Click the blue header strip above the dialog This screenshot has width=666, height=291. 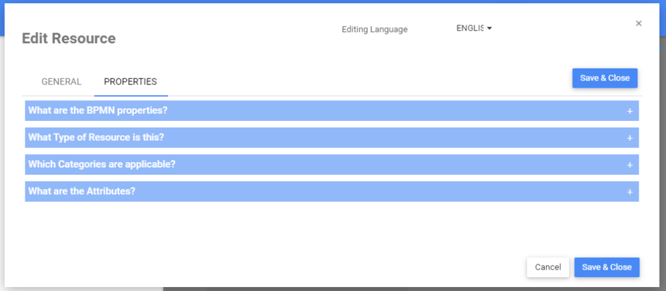pyautogui.click(x=333, y=1)
